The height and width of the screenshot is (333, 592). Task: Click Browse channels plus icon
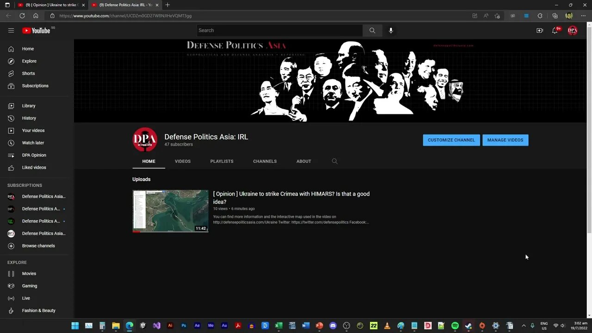click(11, 246)
